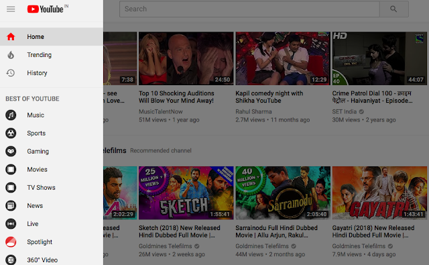The height and width of the screenshot is (265, 429).
Task: Click the Trending flame icon
Action: pos(11,55)
